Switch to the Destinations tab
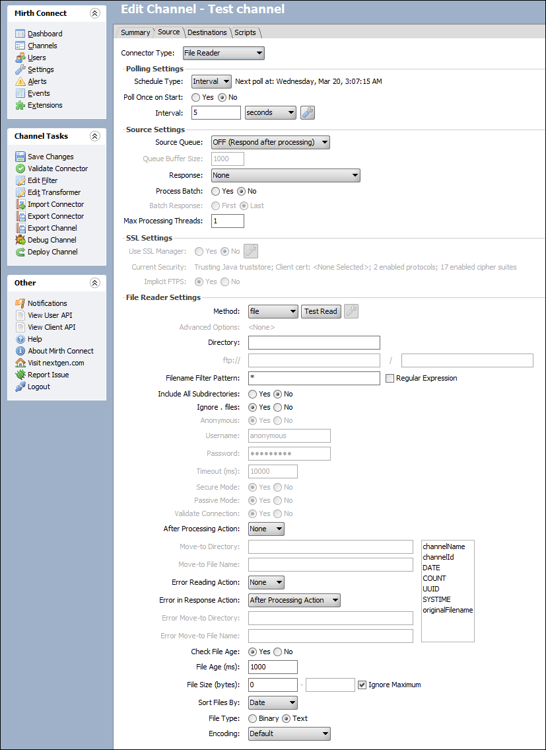 coord(207,32)
